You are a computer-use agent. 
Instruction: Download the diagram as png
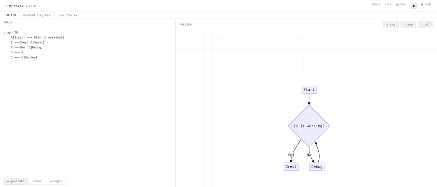click(408, 25)
